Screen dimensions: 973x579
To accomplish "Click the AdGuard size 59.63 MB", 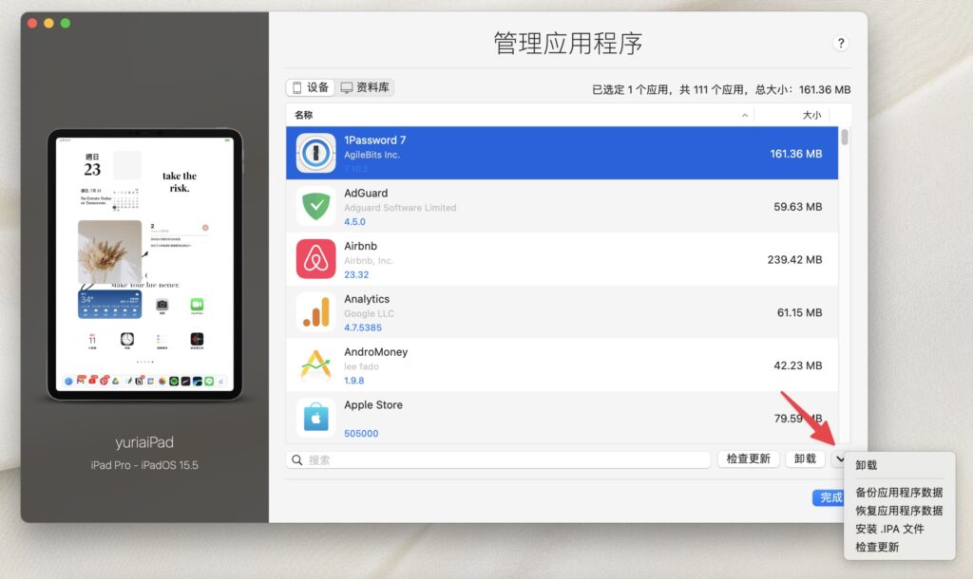I will 798,206.
